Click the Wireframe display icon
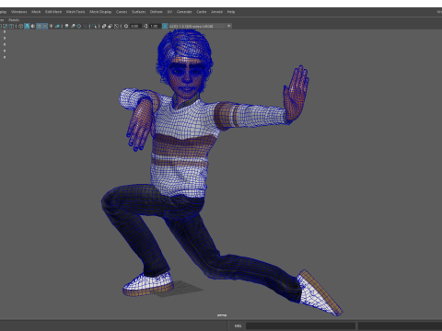The image size is (442, 331). coord(20,26)
